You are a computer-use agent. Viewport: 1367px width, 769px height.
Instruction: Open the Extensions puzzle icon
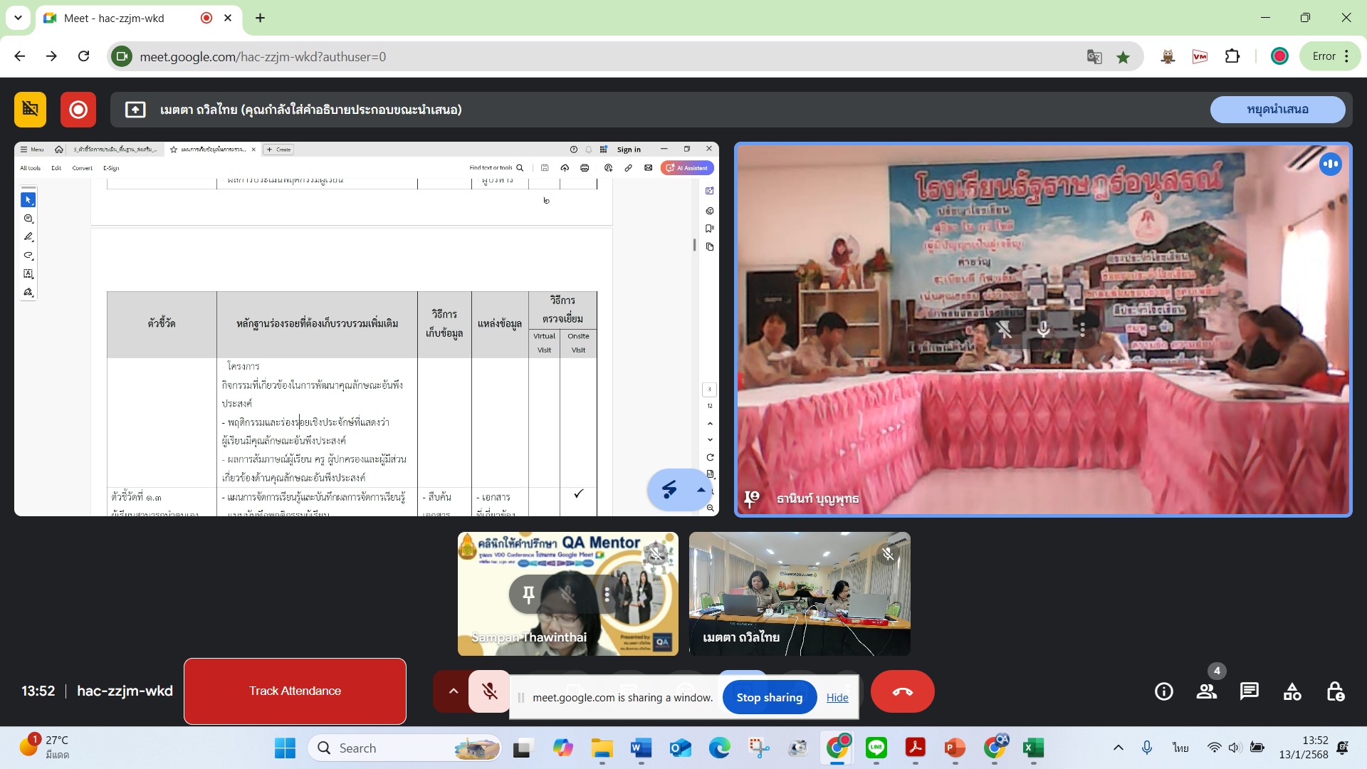coord(1232,56)
